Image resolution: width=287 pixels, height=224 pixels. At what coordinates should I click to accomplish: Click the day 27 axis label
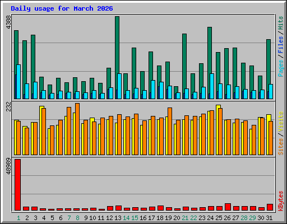235,218
